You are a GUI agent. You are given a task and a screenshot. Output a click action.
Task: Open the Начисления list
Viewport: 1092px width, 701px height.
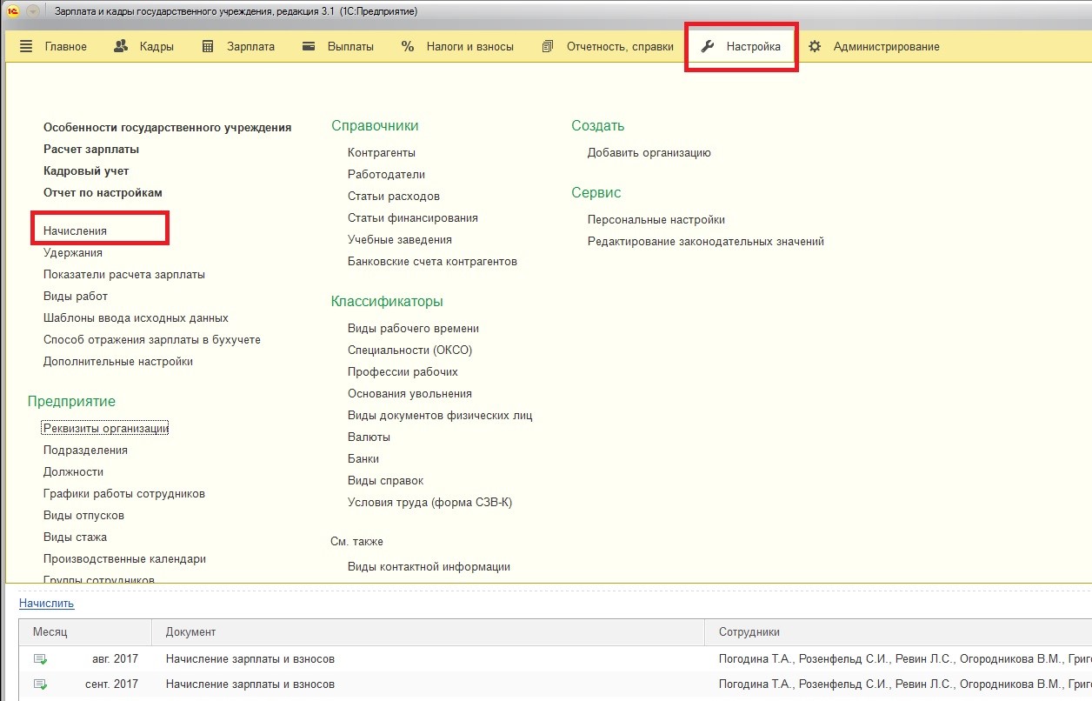click(76, 230)
